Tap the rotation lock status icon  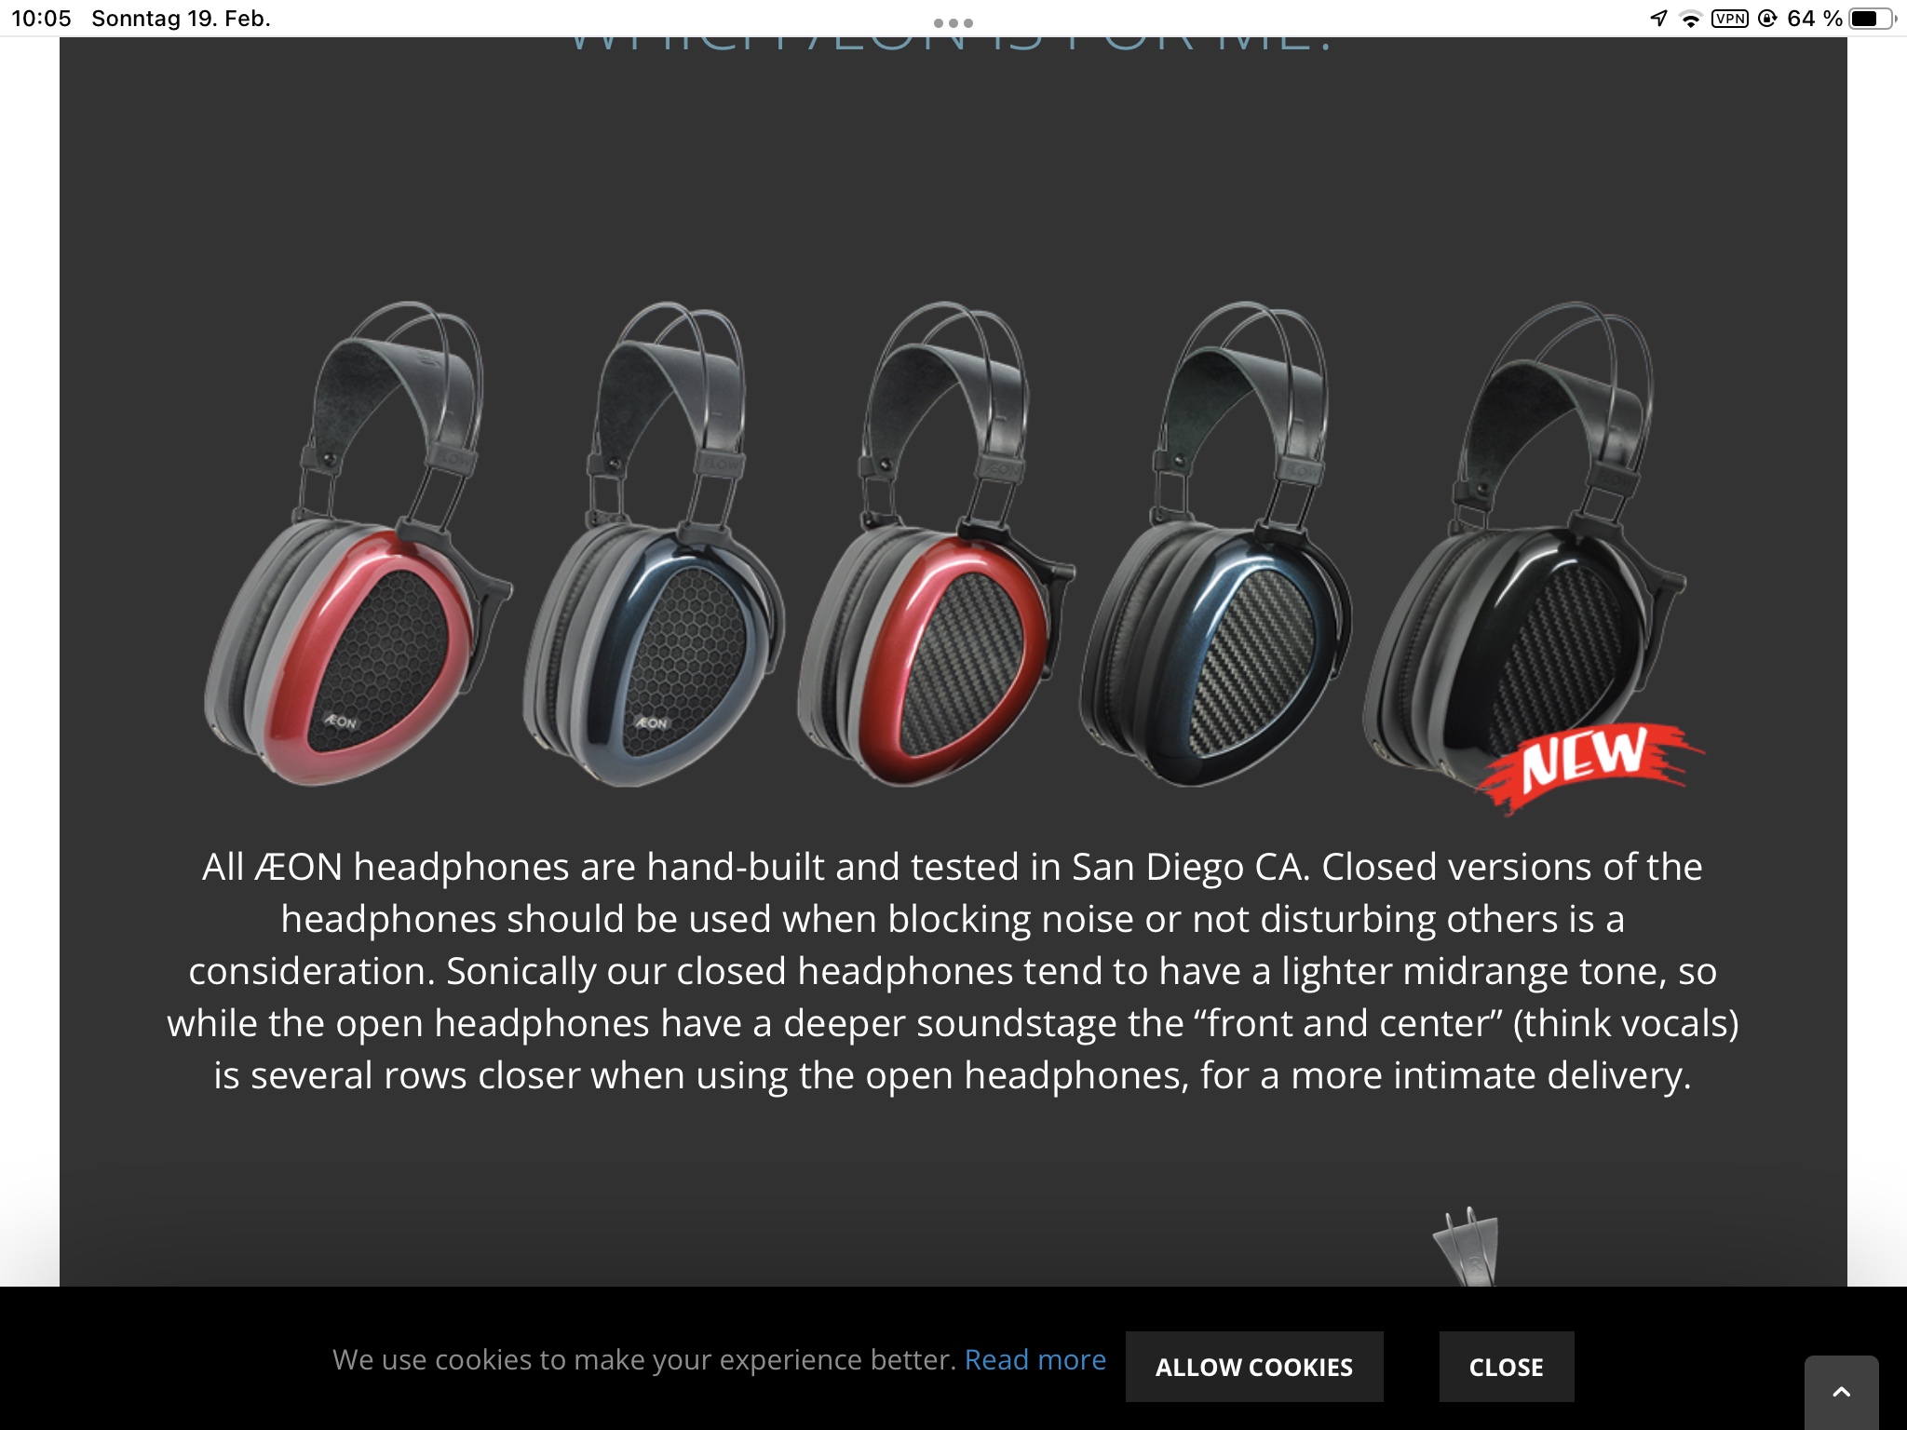coord(1766,19)
